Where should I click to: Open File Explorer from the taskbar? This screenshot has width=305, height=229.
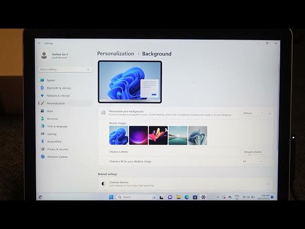pyautogui.click(x=178, y=197)
